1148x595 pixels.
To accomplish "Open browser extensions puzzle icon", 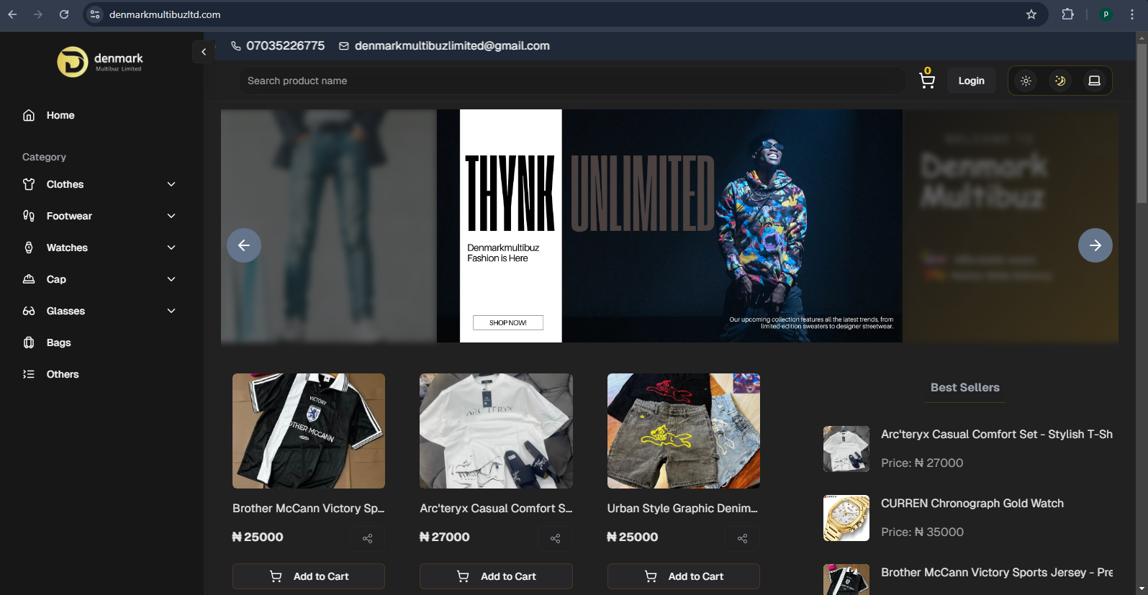I will pyautogui.click(x=1068, y=14).
